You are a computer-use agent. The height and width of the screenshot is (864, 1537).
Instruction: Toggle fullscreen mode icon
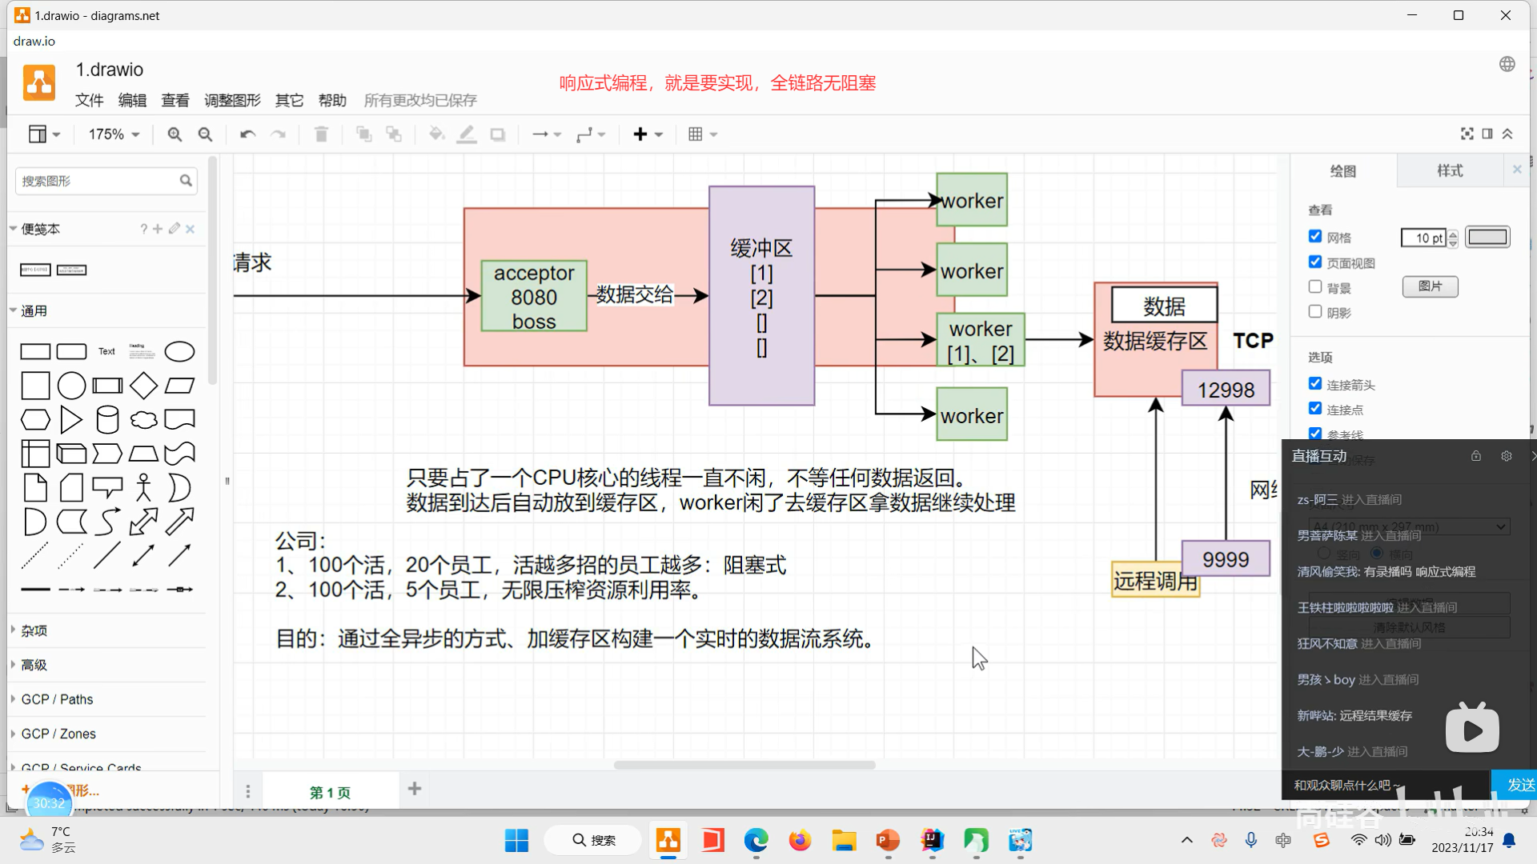(x=1467, y=134)
